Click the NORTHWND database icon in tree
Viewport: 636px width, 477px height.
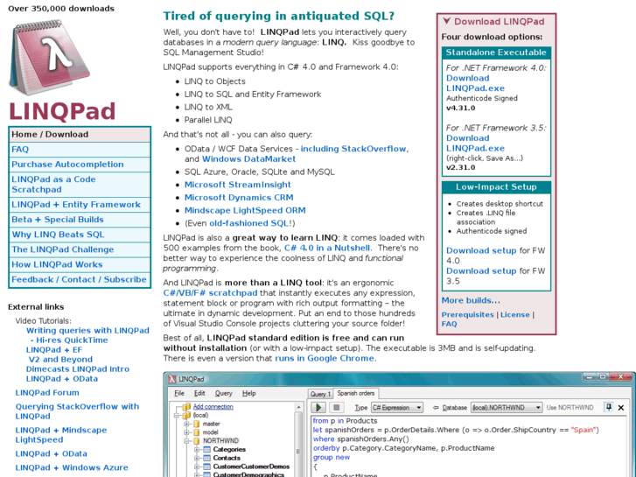pyautogui.click(x=197, y=440)
